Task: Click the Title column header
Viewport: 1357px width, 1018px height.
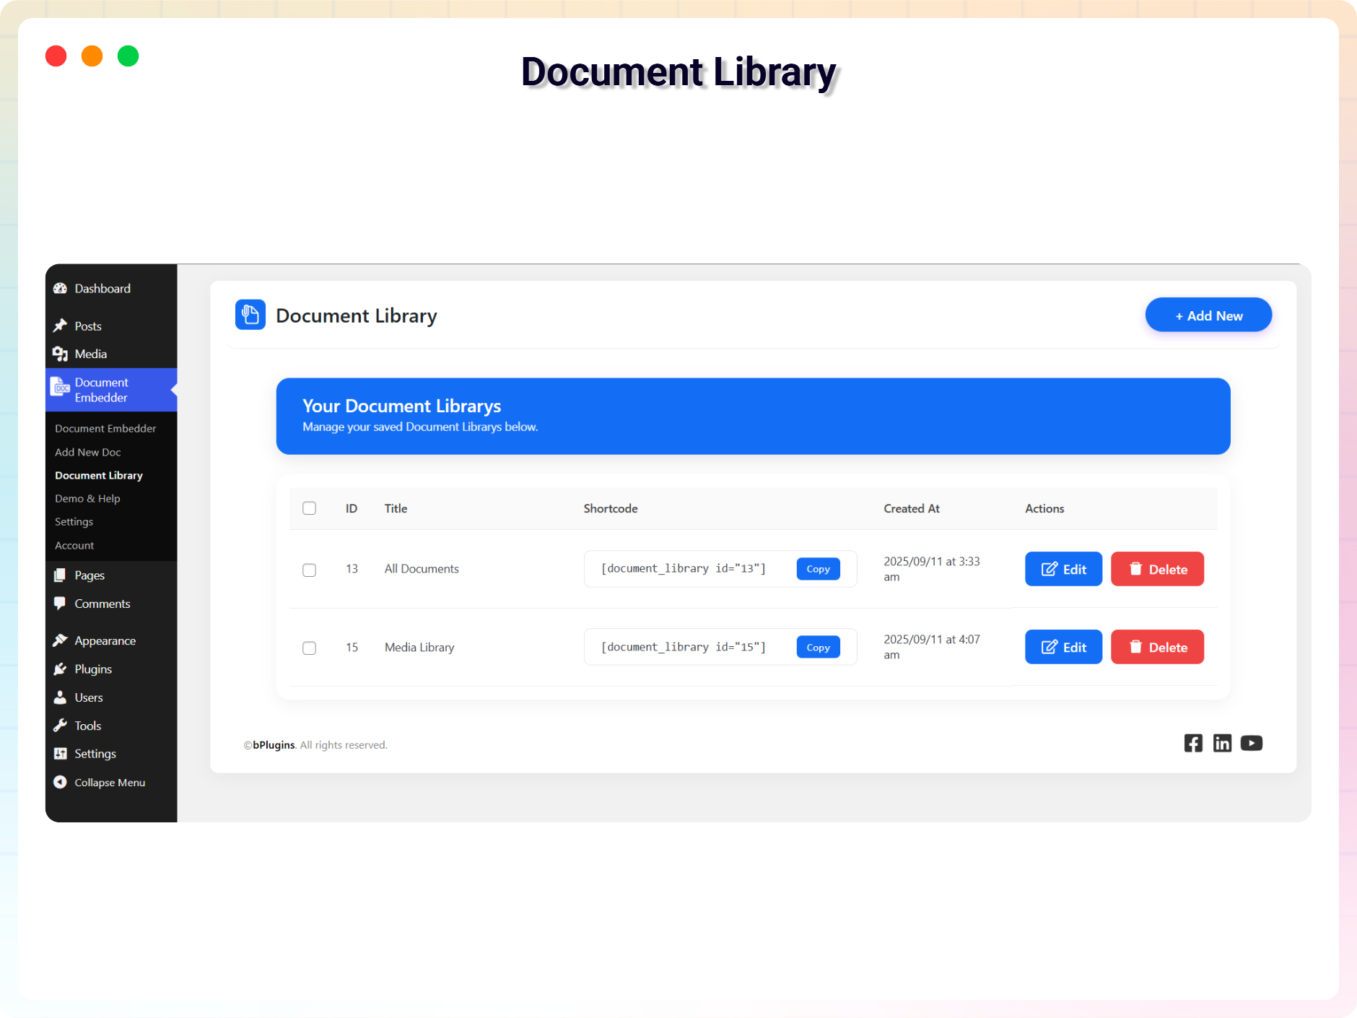Action: point(396,508)
